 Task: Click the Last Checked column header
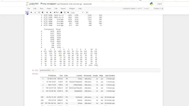point(110,76)
